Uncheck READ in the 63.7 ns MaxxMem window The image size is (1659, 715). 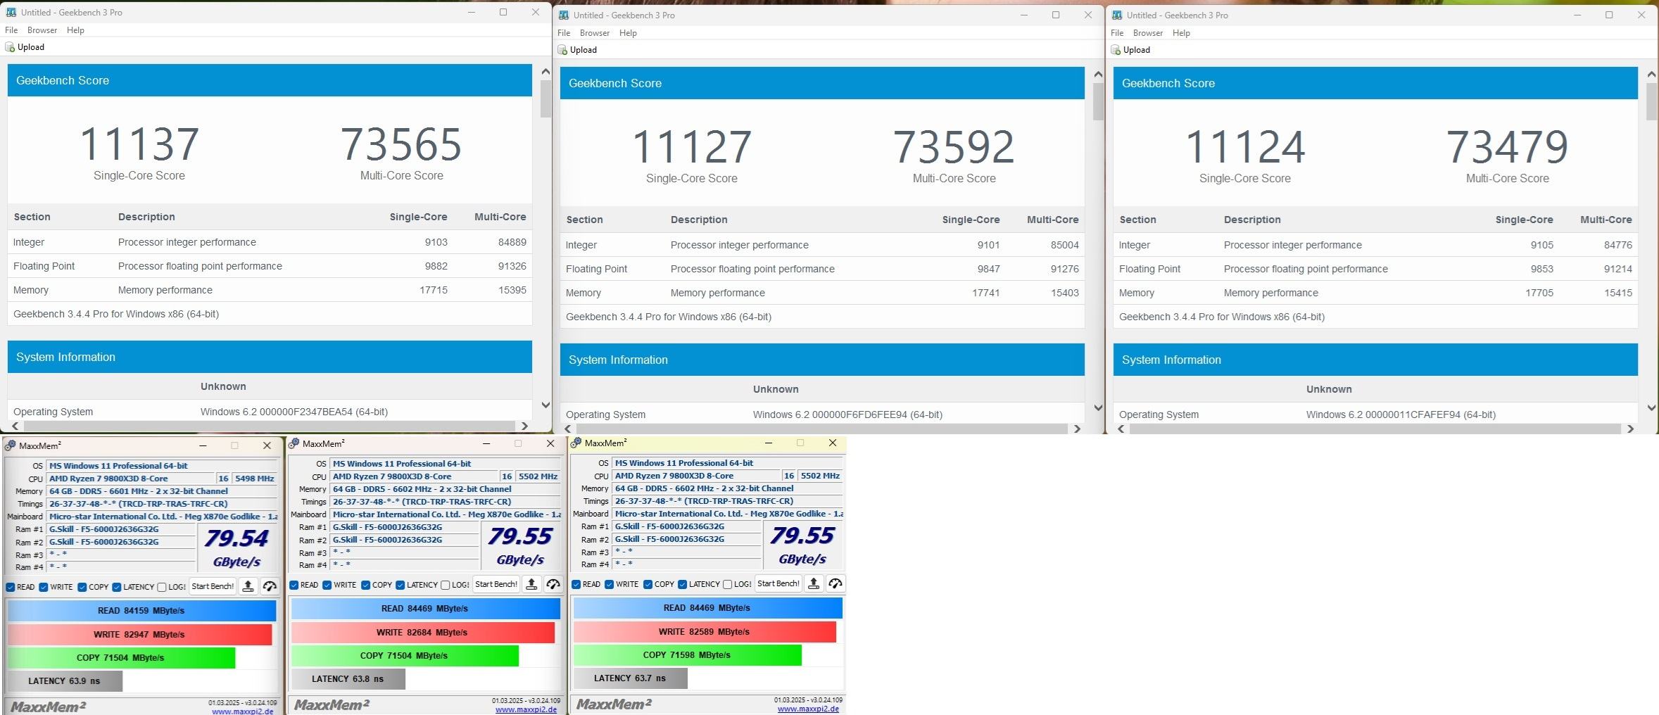[576, 584]
